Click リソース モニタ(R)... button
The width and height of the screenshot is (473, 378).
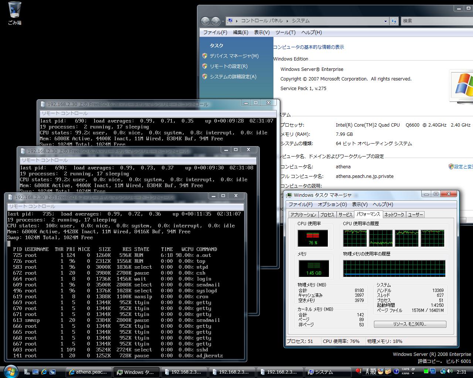[410, 324]
